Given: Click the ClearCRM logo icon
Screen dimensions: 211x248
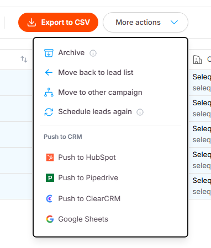Looking at the screenshot, I should tap(49, 198).
